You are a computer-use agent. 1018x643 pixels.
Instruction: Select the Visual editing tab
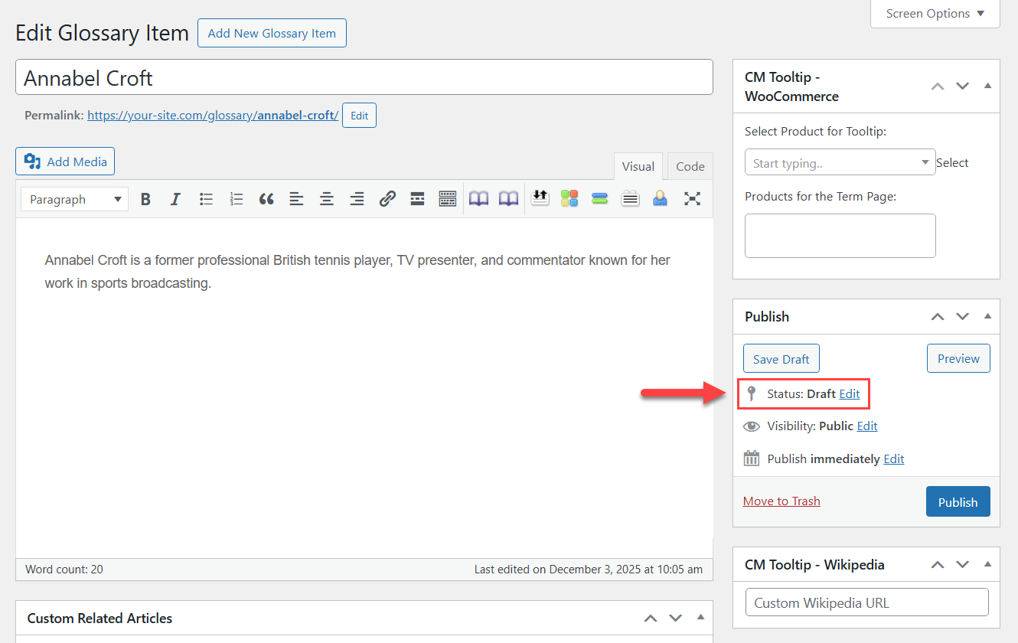[638, 166]
